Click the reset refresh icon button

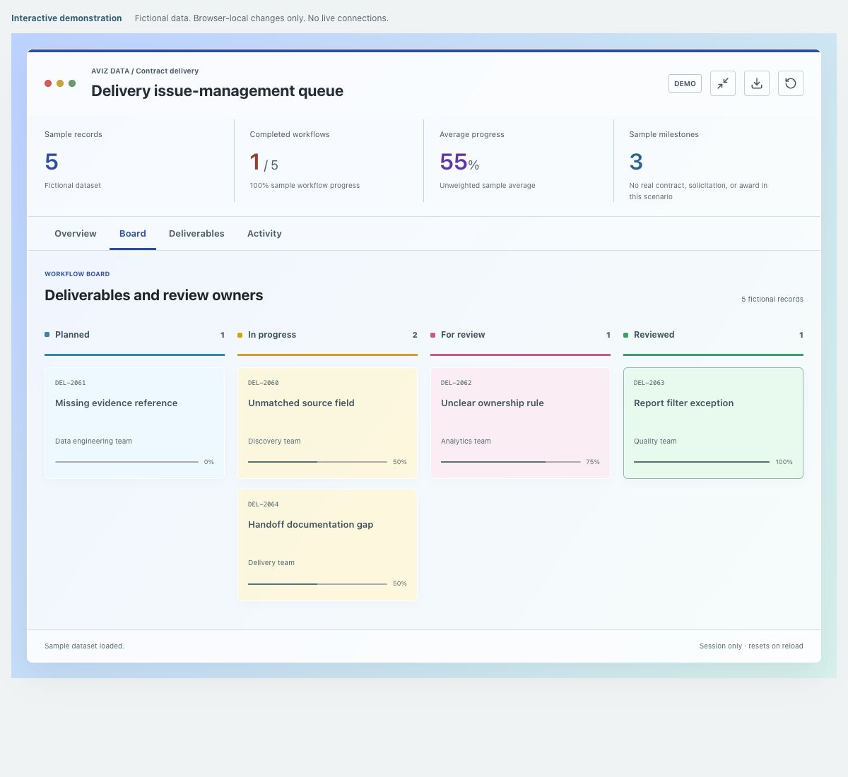(791, 83)
